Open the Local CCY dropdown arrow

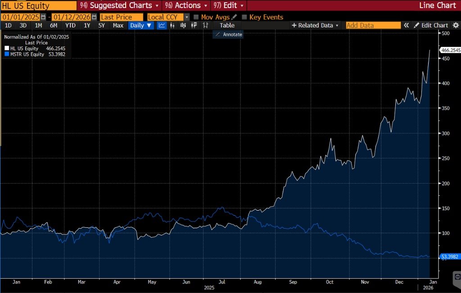click(187, 17)
